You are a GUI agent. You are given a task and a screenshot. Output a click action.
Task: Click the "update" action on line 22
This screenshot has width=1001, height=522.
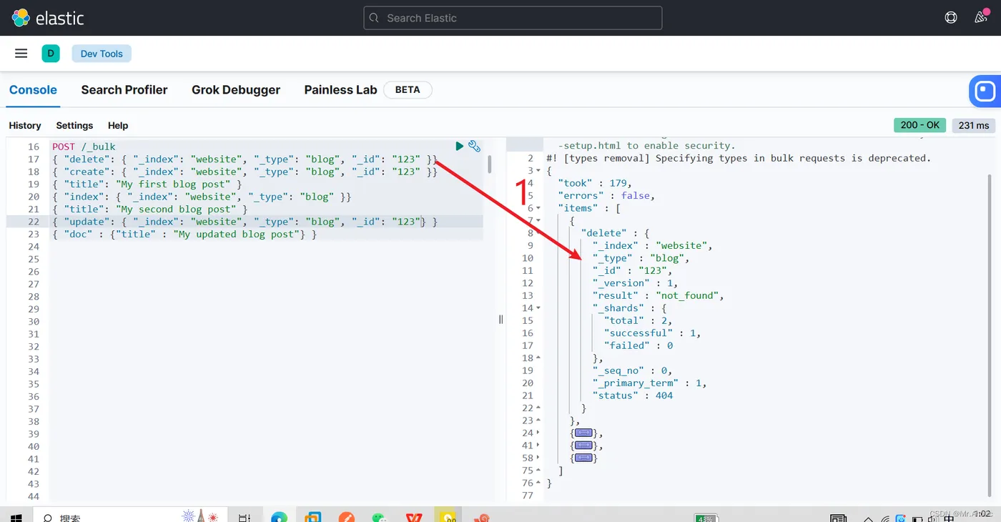[x=88, y=222]
